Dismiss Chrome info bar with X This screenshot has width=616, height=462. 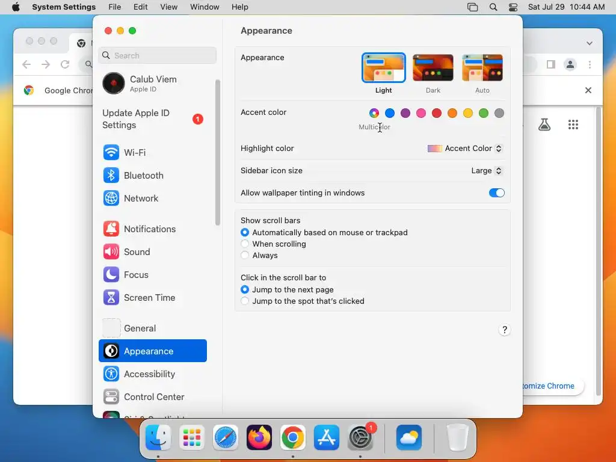[x=588, y=90]
